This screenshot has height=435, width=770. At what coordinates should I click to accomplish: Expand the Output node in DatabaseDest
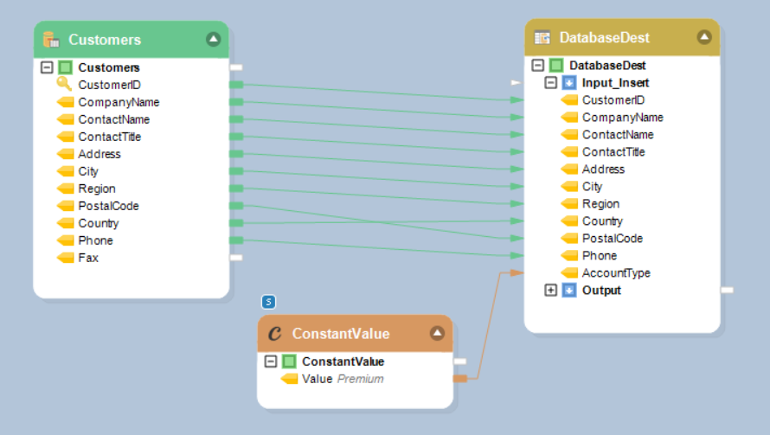click(551, 291)
